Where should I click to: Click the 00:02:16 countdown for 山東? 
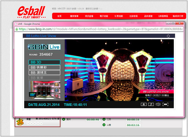tap(133, 125)
